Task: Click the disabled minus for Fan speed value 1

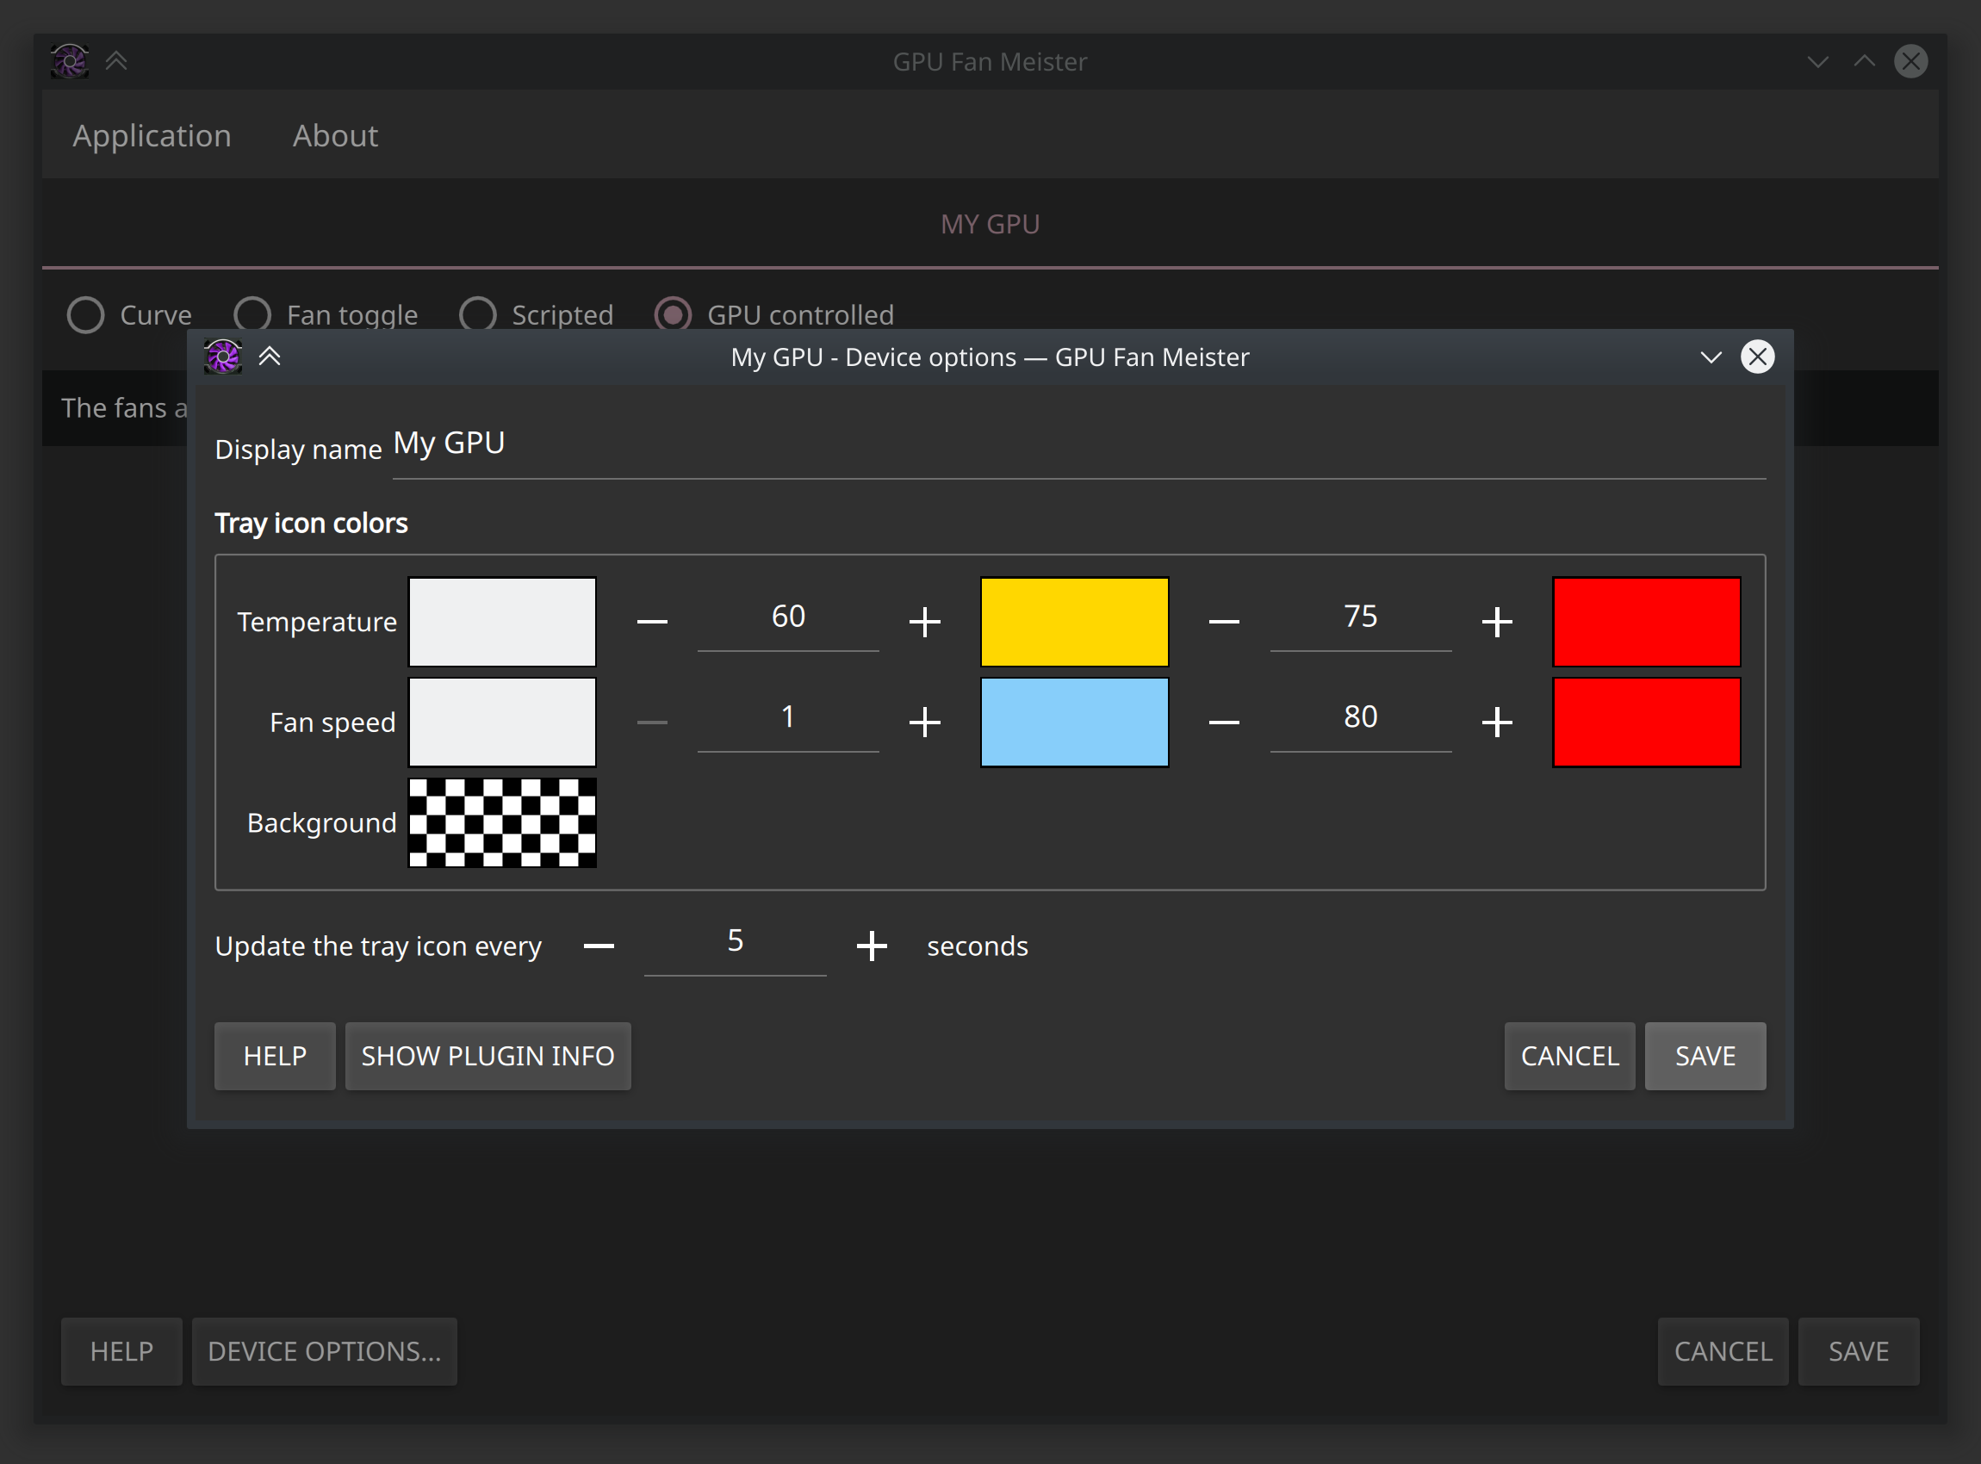Action: pyautogui.click(x=652, y=723)
